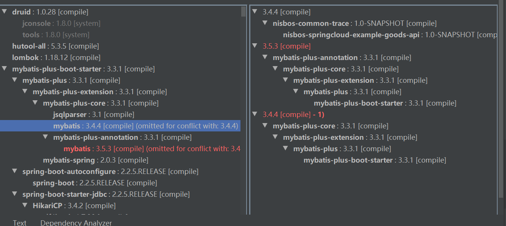Switch to the Text tab
Screen dimensions: 506x226
click(x=19, y=223)
